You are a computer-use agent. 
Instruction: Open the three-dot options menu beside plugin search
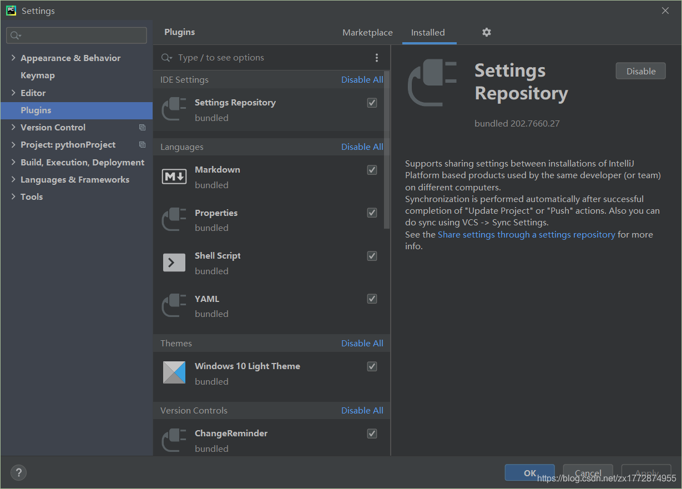377,58
